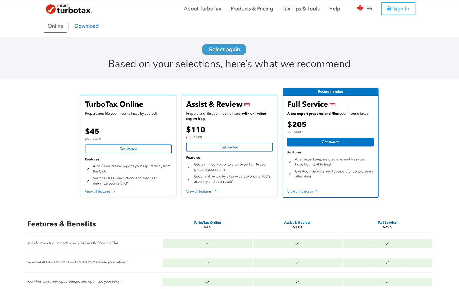Viewport: 459px width, 289px height.
Task: Click the Features & Benefits heading
Action: click(x=61, y=224)
